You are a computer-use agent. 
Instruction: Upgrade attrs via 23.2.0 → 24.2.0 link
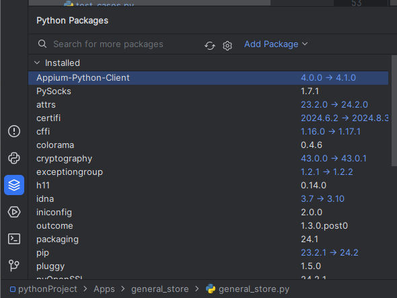334,104
